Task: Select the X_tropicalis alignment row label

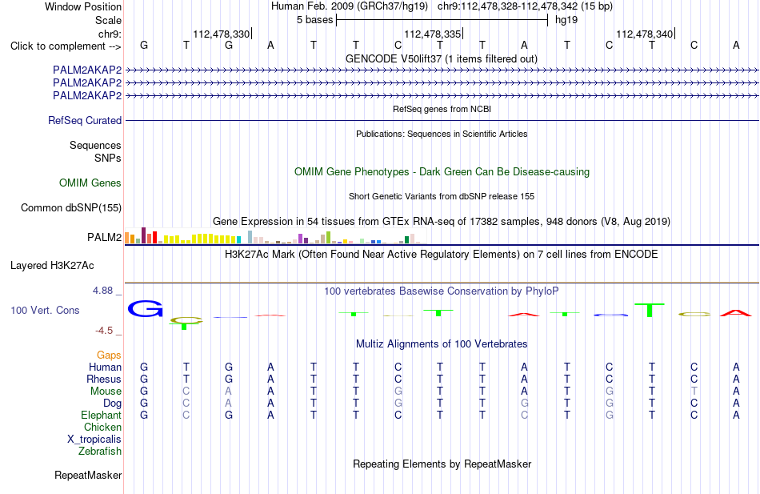Action: [94, 440]
